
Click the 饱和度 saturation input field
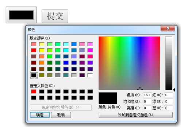(x=147, y=101)
